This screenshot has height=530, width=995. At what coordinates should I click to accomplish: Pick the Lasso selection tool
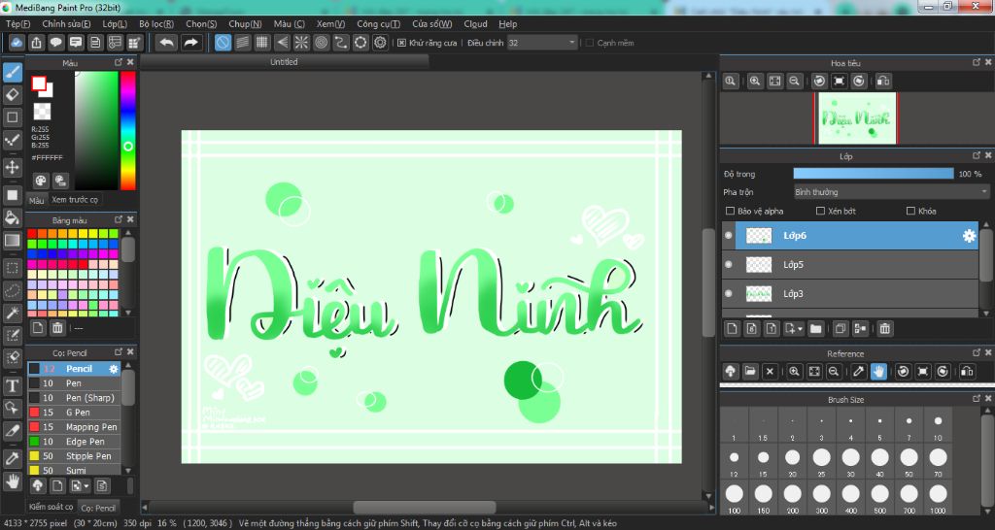(x=12, y=290)
